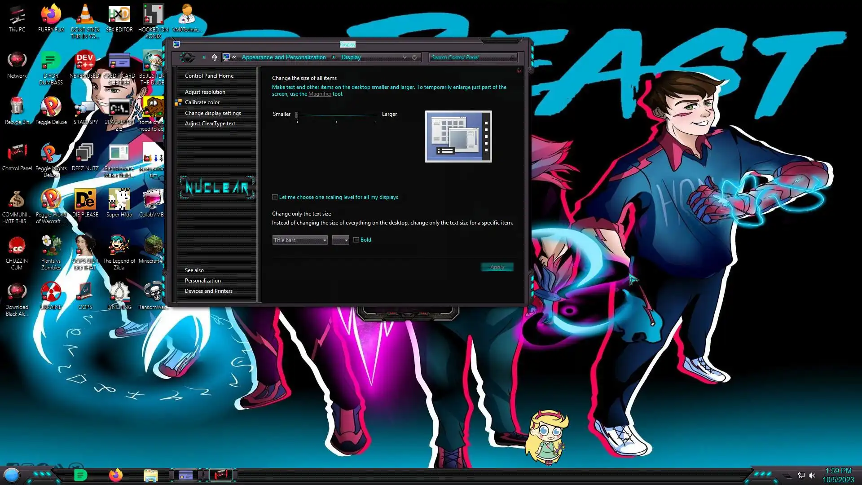The image size is (862, 485).
Task: Open the font size dropdown
Action: (340, 240)
